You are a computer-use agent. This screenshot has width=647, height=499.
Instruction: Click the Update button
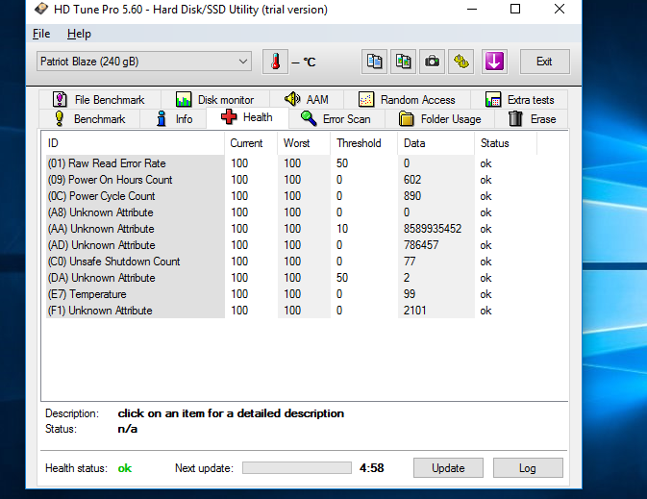[448, 468]
